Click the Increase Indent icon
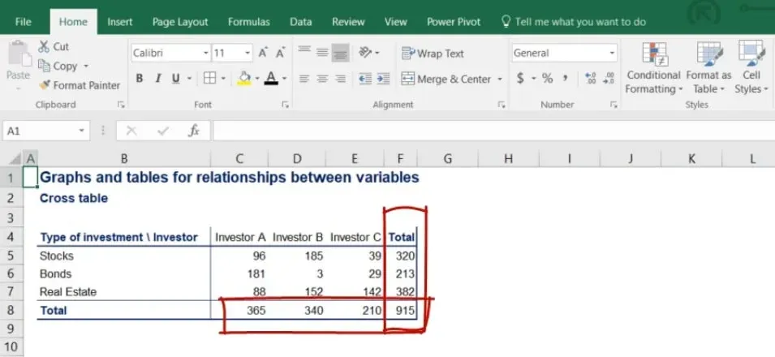 tap(382, 79)
